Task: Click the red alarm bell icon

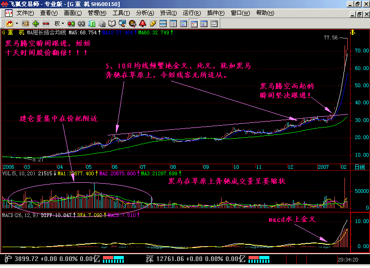Action: pos(142,23)
